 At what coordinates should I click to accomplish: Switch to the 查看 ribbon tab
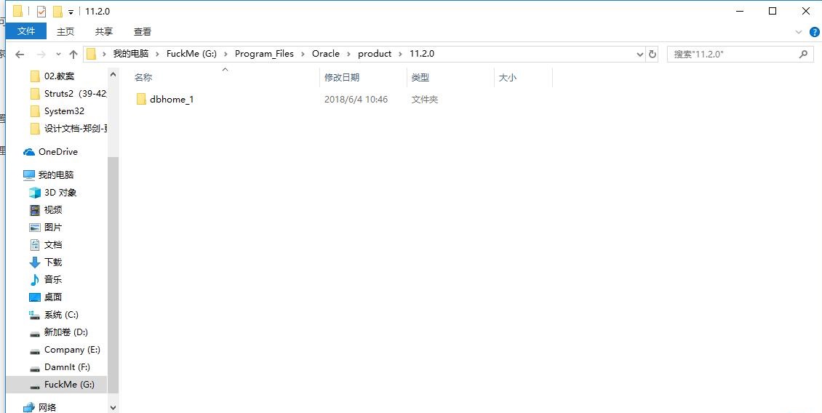click(143, 31)
